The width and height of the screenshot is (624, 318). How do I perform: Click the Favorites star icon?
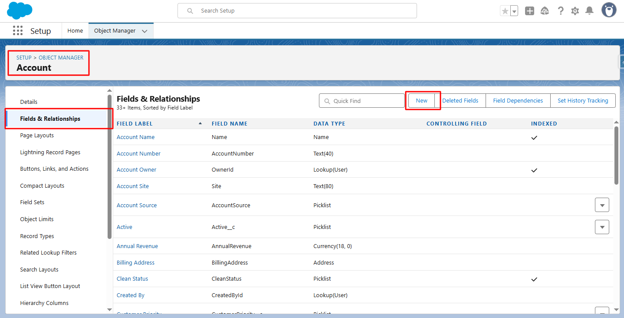click(x=505, y=11)
